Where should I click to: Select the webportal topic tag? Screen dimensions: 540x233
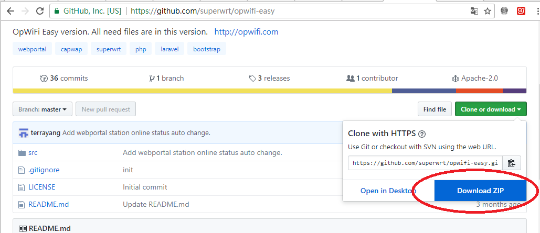[x=32, y=49]
